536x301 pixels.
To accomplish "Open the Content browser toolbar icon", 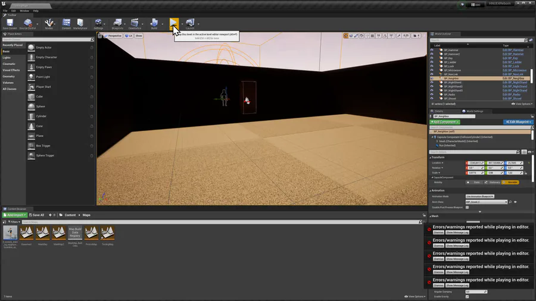I will pos(66,23).
